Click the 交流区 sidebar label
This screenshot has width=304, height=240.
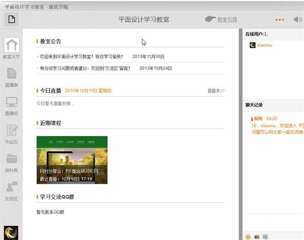[12, 198]
